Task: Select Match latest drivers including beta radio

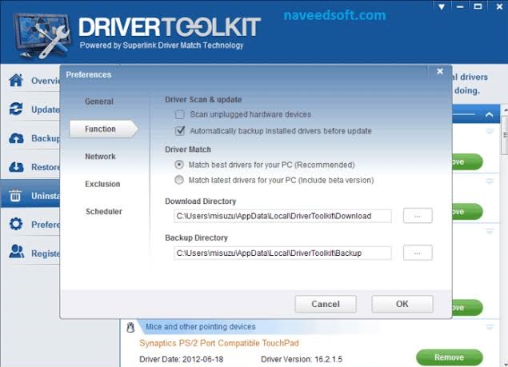Action: pos(179,180)
